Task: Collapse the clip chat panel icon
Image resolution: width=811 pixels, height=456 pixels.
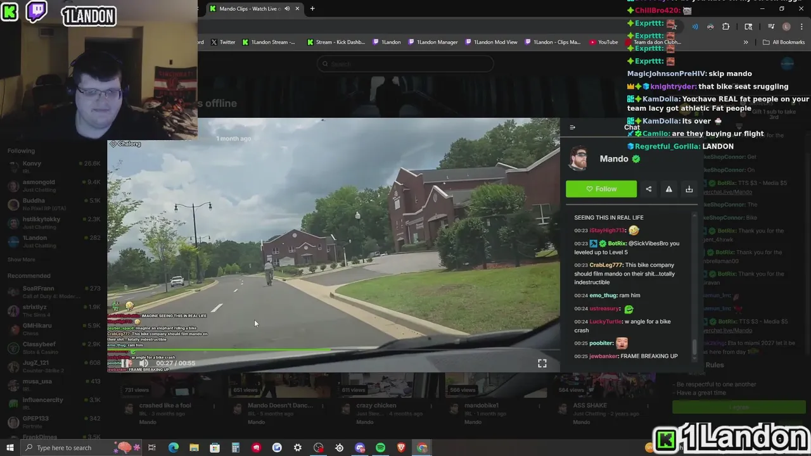Action: click(x=573, y=127)
